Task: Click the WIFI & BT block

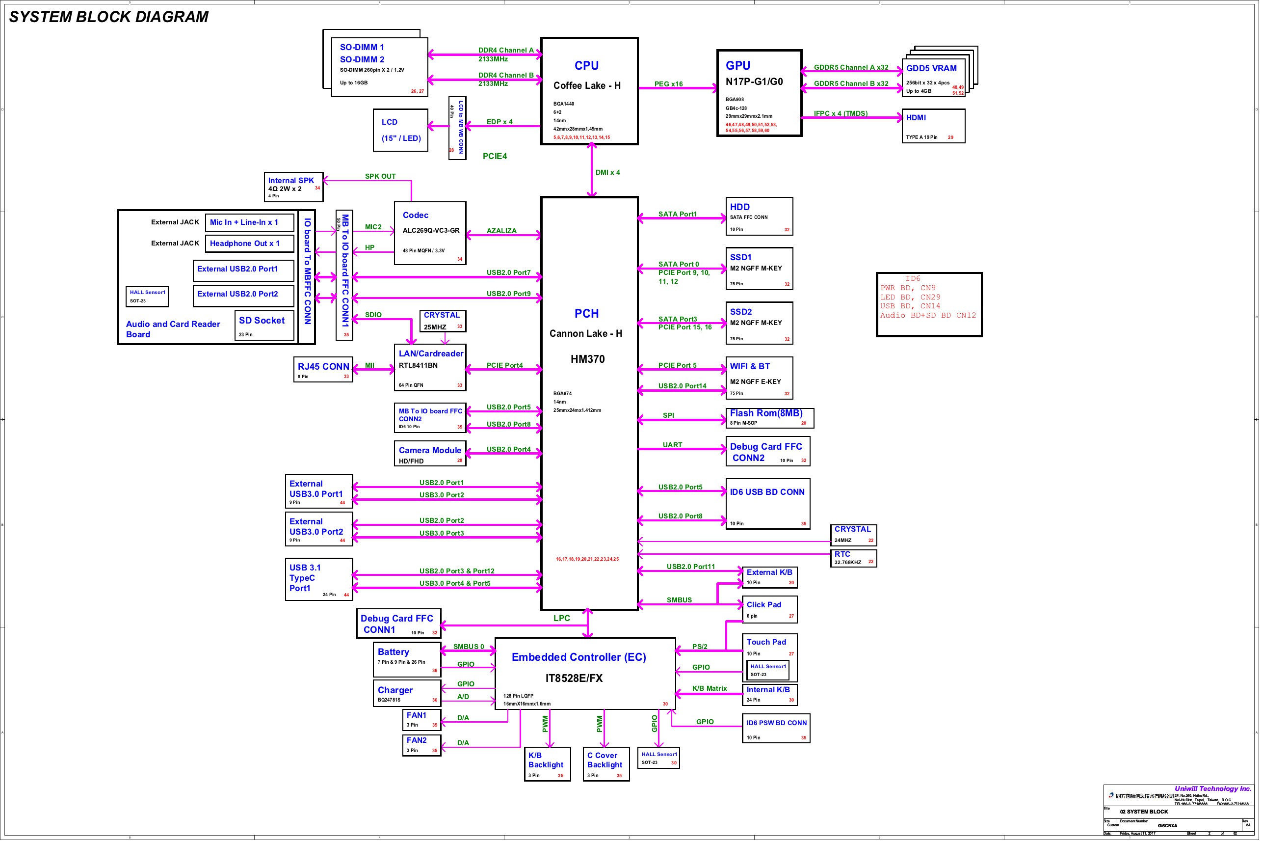Action: [759, 378]
